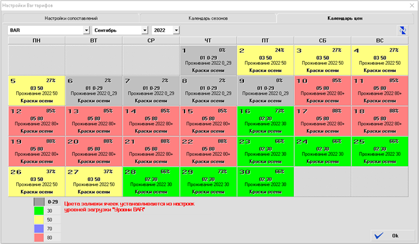The width and height of the screenshot is (419, 244).
Task: Click the red day 19 cell
Action: [x=36, y=150]
